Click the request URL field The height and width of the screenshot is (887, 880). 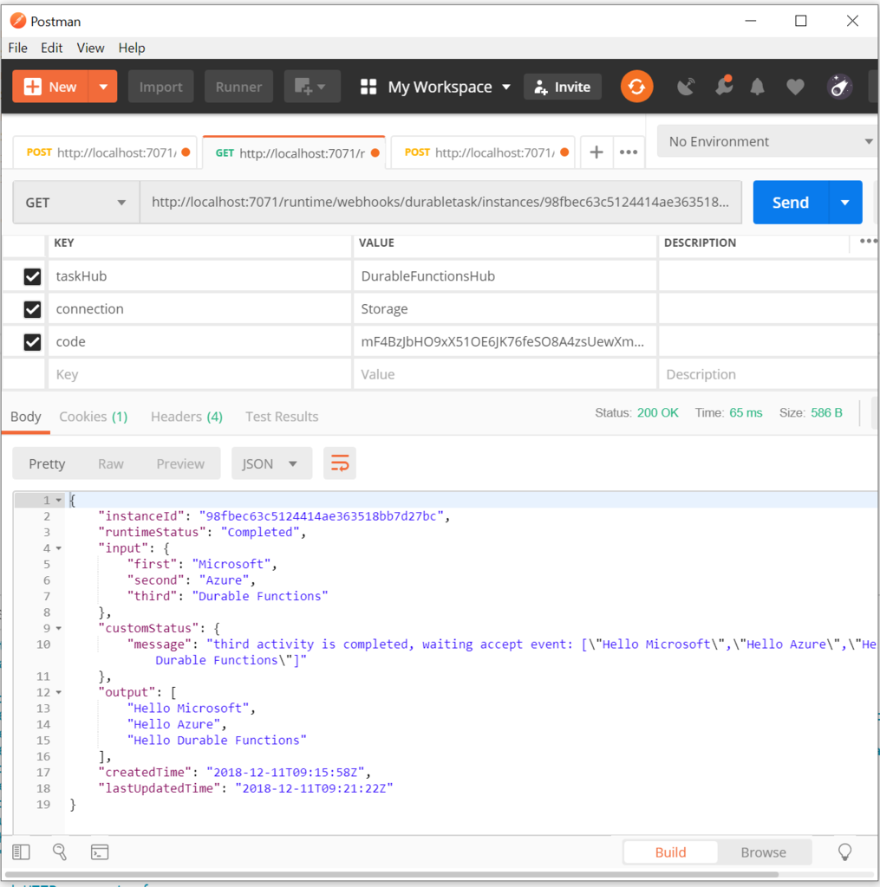pos(440,202)
